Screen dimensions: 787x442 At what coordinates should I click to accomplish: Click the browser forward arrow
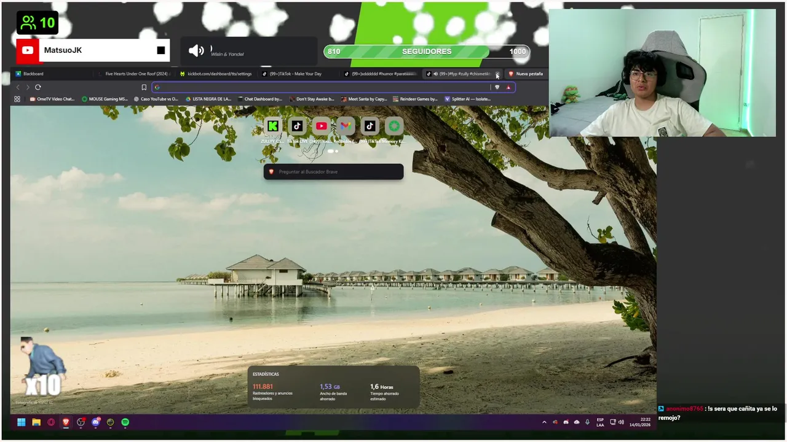coord(27,87)
